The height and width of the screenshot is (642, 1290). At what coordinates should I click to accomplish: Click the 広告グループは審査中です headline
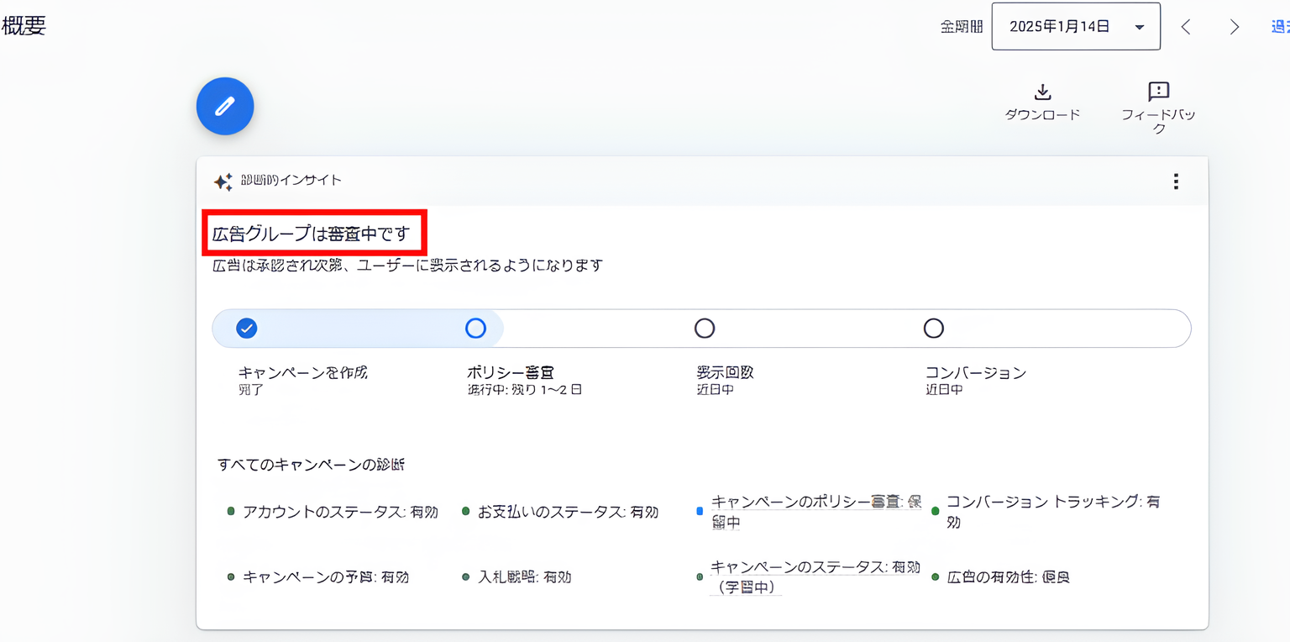point(314,233)
